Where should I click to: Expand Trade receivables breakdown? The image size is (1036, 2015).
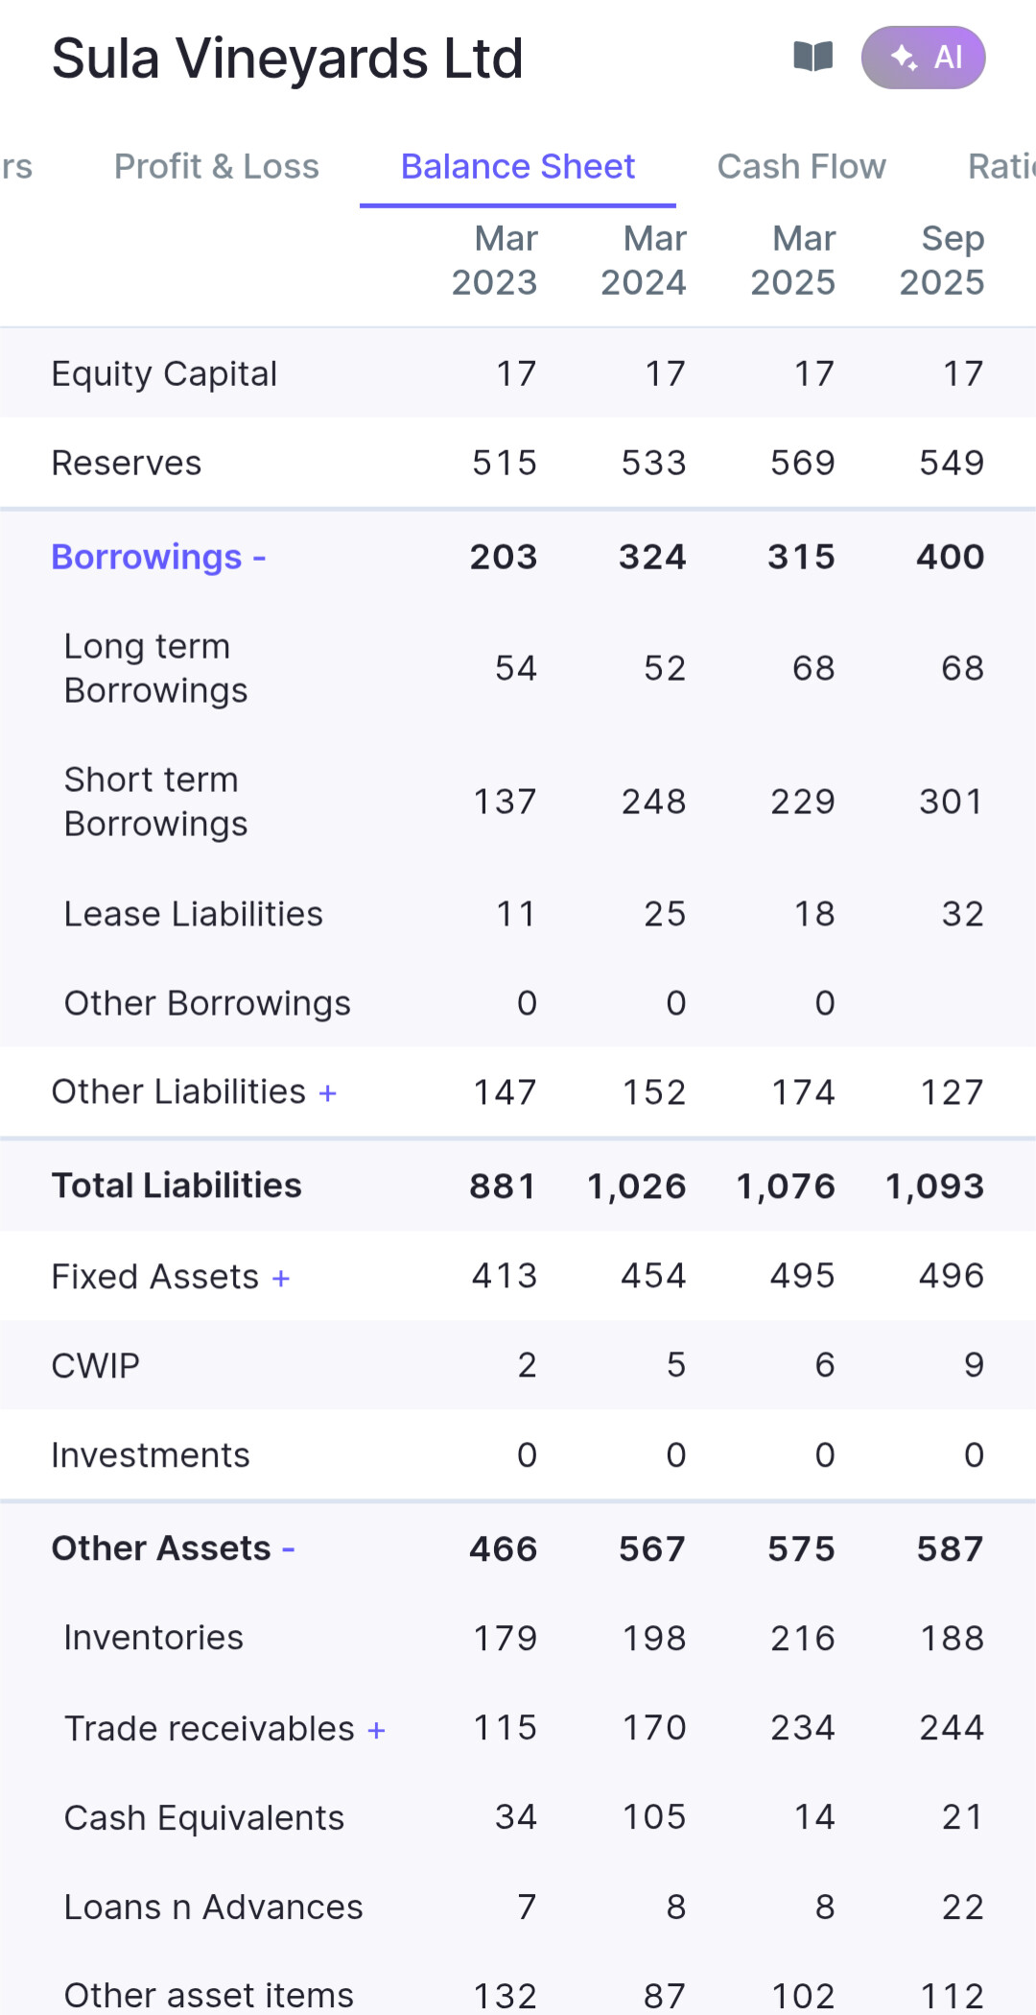[x=376, y=1730]
